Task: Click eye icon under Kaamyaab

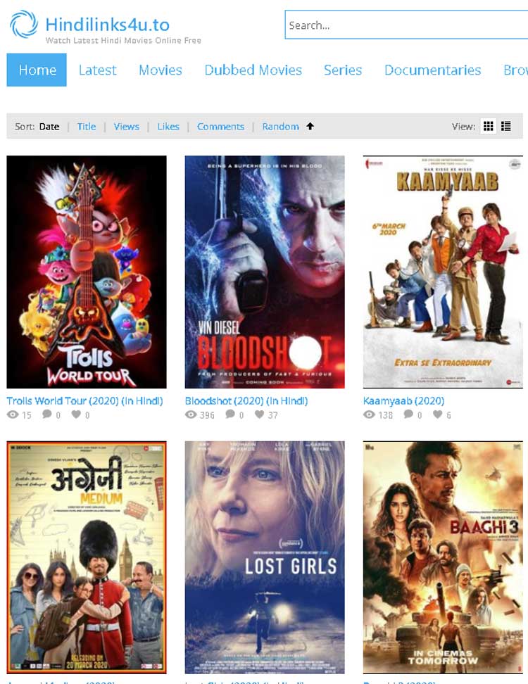Action: point(369,414)
